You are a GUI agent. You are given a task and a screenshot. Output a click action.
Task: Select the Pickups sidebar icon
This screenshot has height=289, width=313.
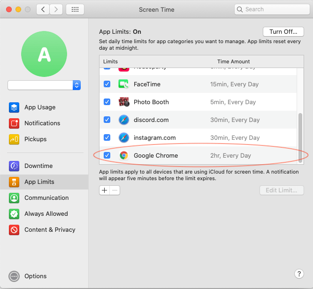tap(14, 139)
